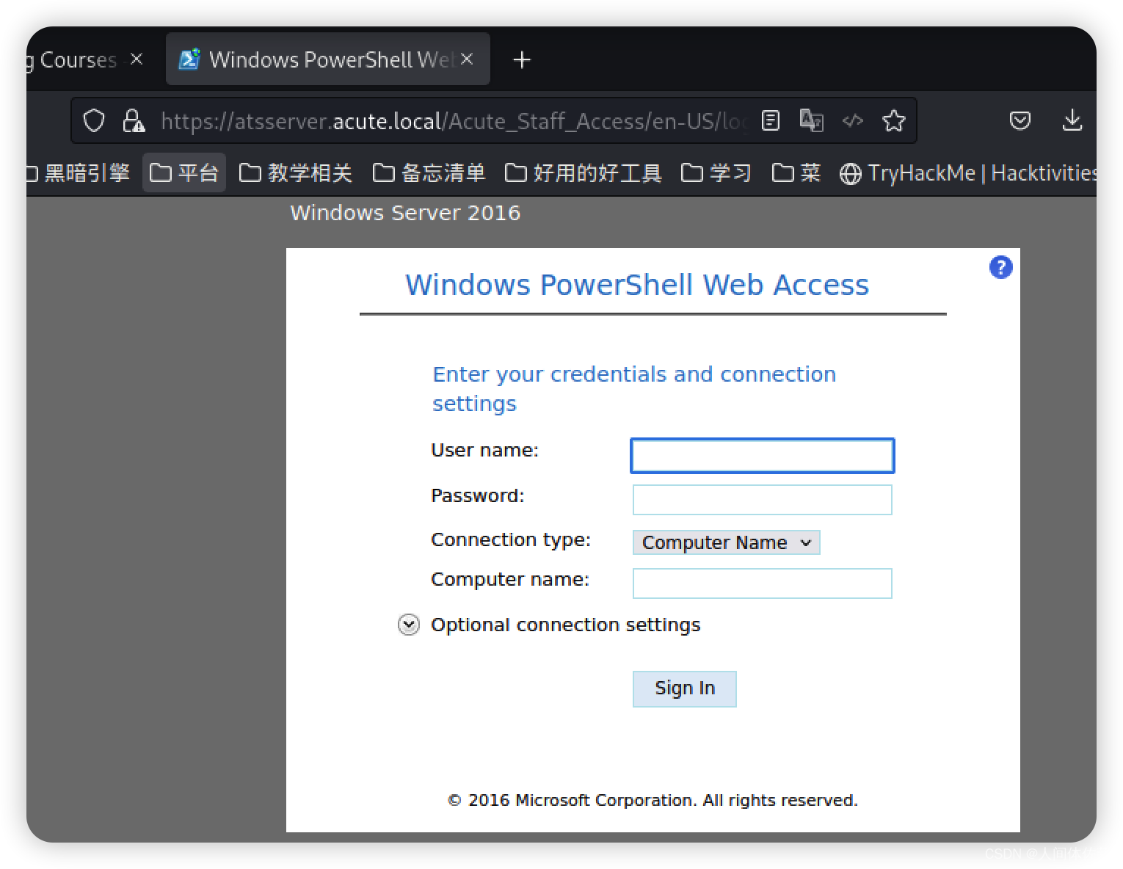Click the User name label
The width and height of the screenshot is (1123, 869).
pyautogui.click(x=484, y=450)
